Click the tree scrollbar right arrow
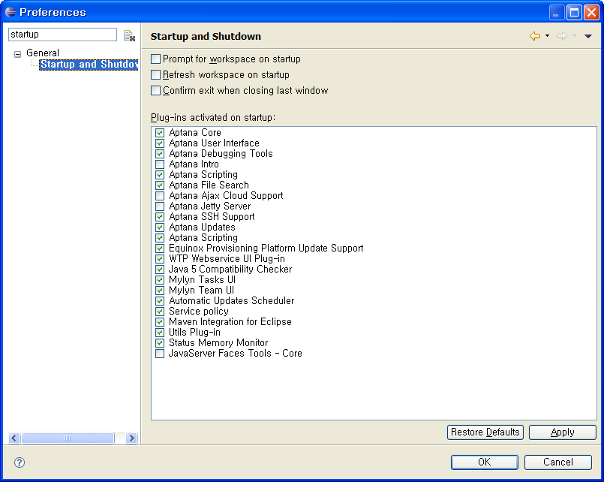The height and width of the screenshot is (482, 604). 132,438
